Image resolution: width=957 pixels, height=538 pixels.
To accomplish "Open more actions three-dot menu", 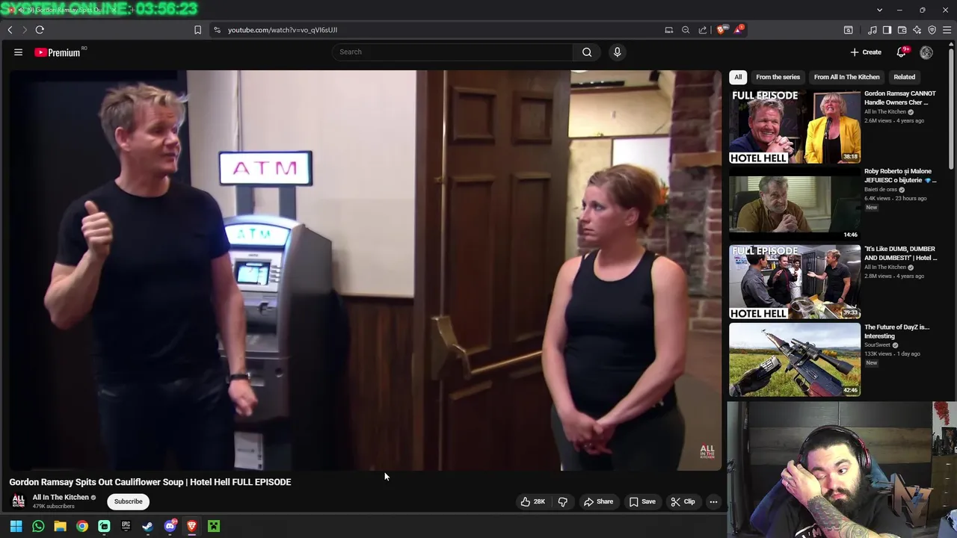I will (713, 501).
